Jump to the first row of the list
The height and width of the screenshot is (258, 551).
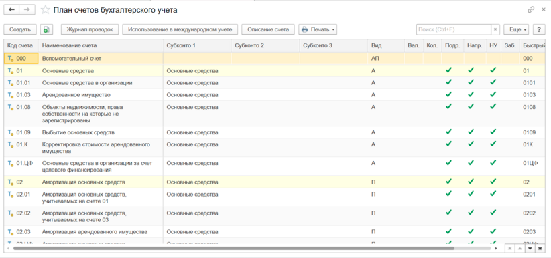click(509, 248)
